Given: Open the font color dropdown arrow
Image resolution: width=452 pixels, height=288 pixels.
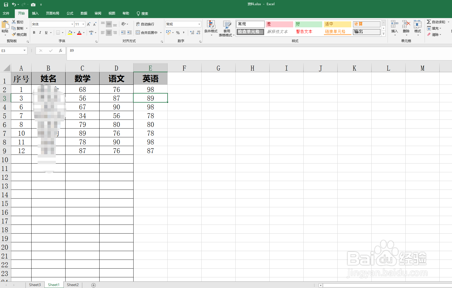Looking at the screenshot, I should tap(84, 33).
